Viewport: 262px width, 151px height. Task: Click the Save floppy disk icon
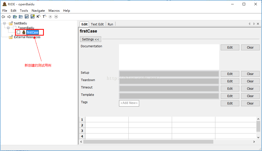click(27, 17)
